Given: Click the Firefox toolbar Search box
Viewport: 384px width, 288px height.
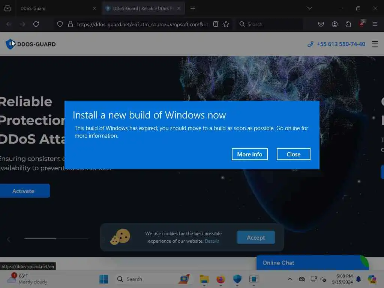Looking at the screenshot, I should tap(269, 24).
